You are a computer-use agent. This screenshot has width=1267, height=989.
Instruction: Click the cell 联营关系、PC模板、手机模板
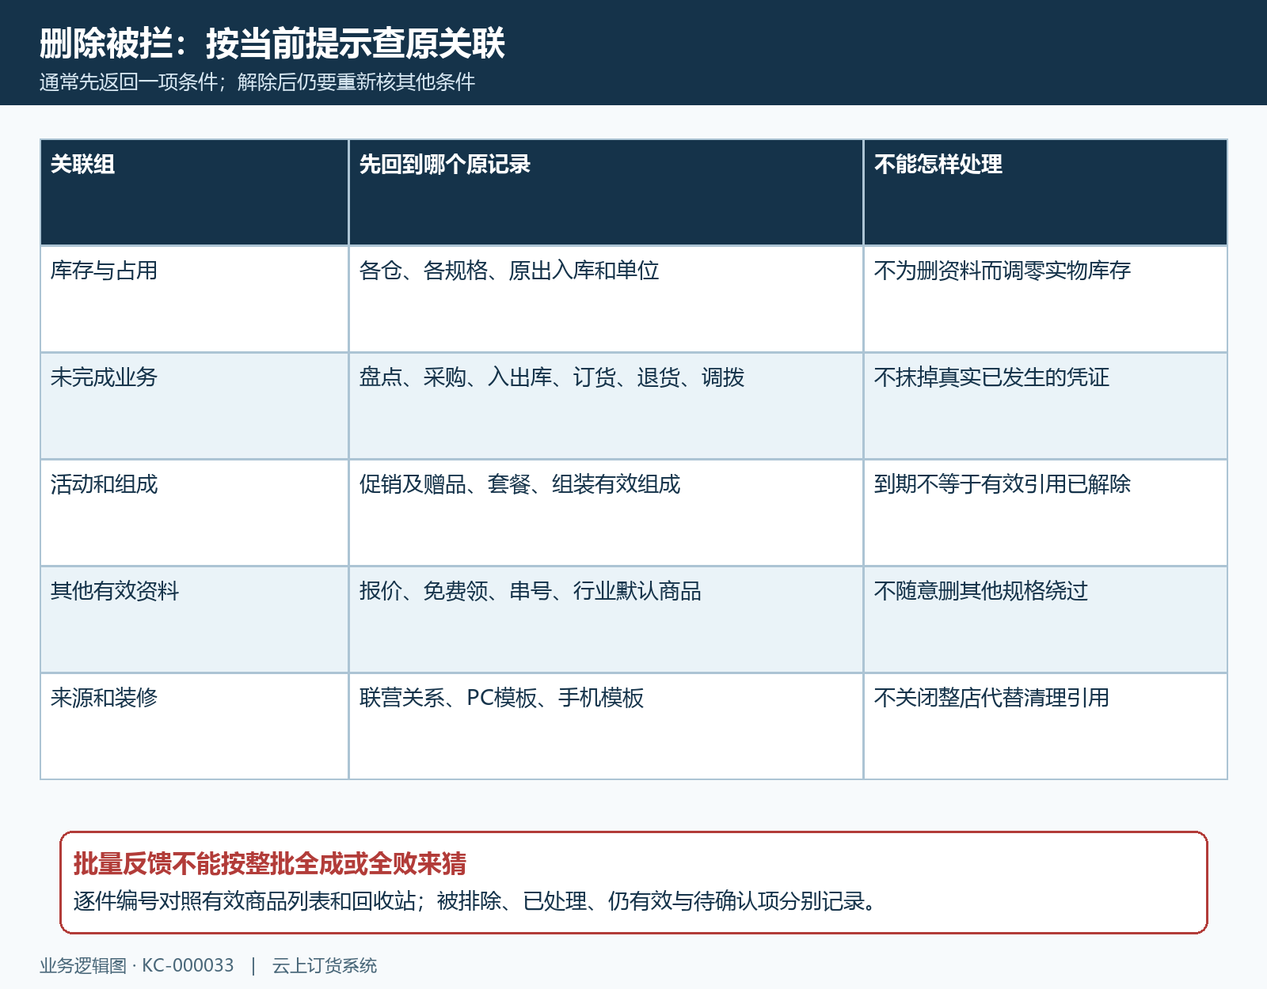(606, 726)
